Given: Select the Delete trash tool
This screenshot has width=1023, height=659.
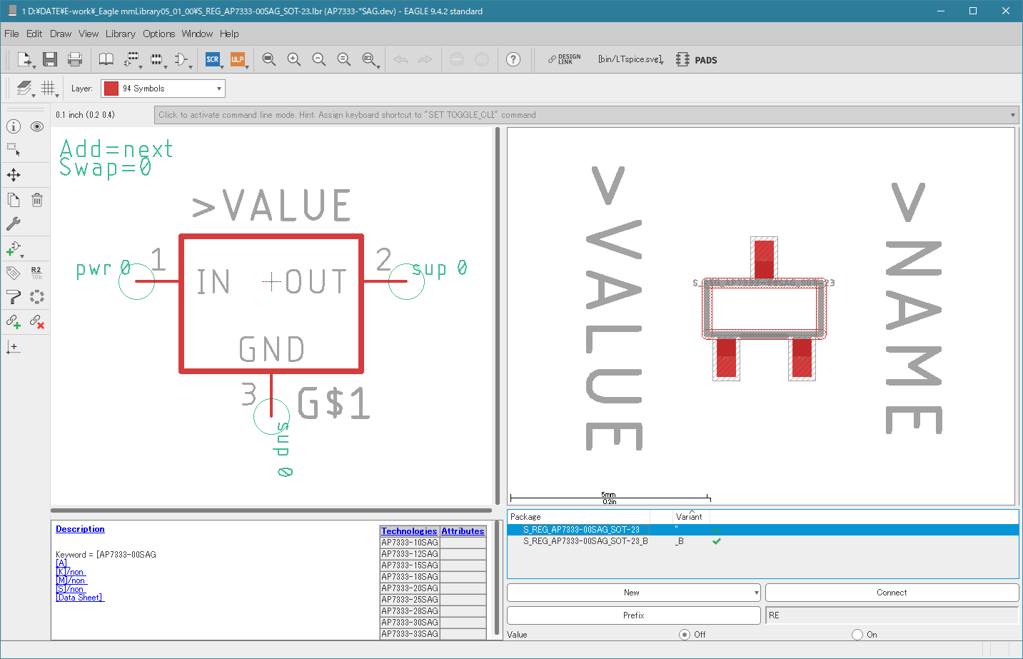Looking at the screenshot, I should click(37, 200).
